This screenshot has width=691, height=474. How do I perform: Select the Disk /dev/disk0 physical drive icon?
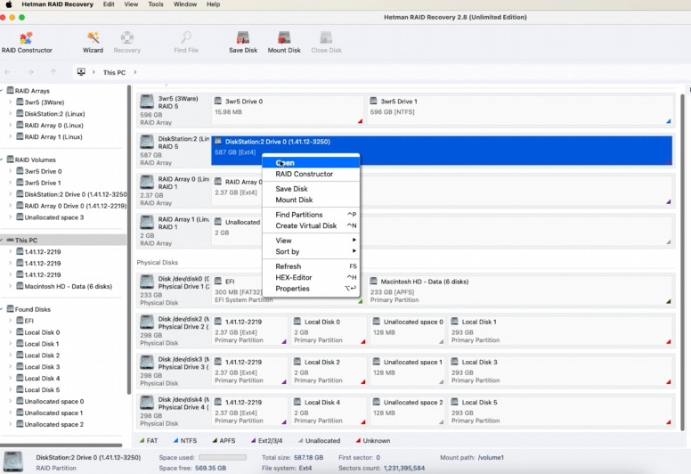point(147,282)
